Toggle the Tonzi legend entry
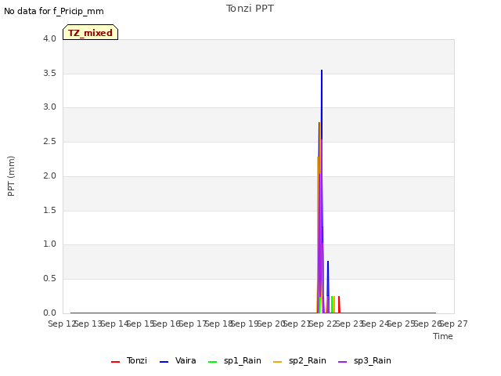Image resolution: width=501 pixels, height=376 pixels. pyautogui.click(x=128, y=360)
